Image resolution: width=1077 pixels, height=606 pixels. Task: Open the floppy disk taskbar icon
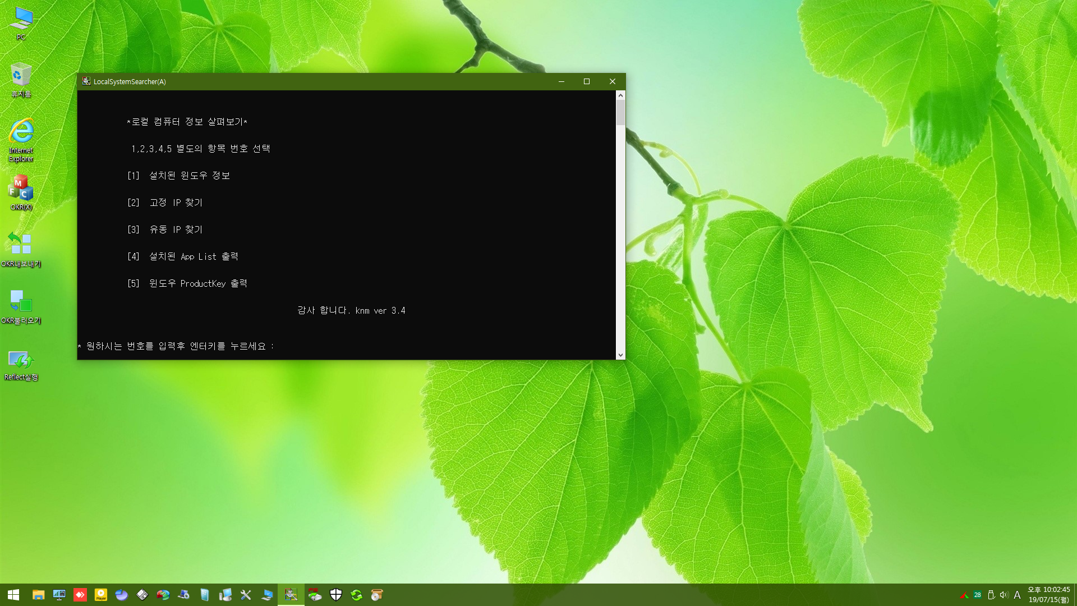[x=142, y=595]
